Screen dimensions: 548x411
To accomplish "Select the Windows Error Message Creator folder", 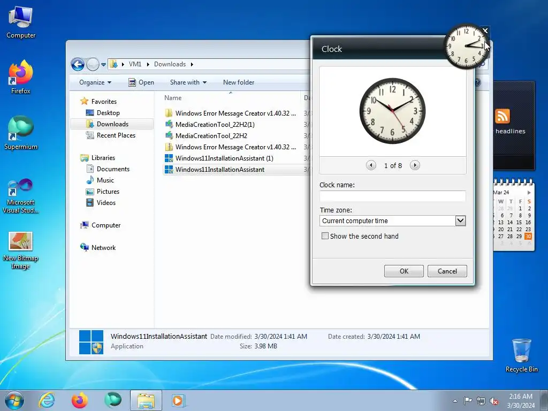I will point(235,113).
